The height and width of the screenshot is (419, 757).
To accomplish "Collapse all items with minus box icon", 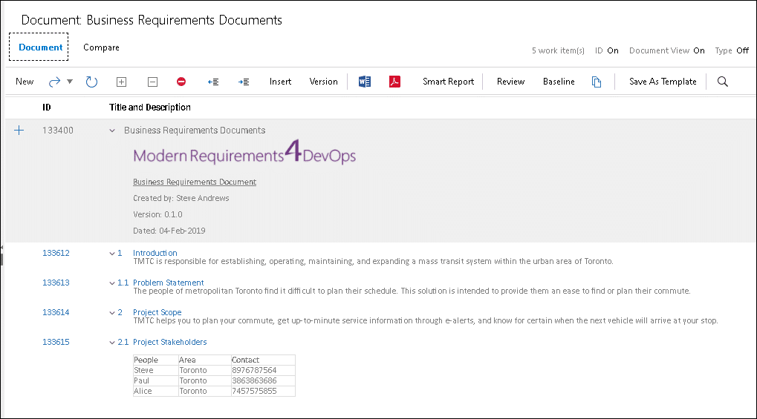I will (152, 82).
